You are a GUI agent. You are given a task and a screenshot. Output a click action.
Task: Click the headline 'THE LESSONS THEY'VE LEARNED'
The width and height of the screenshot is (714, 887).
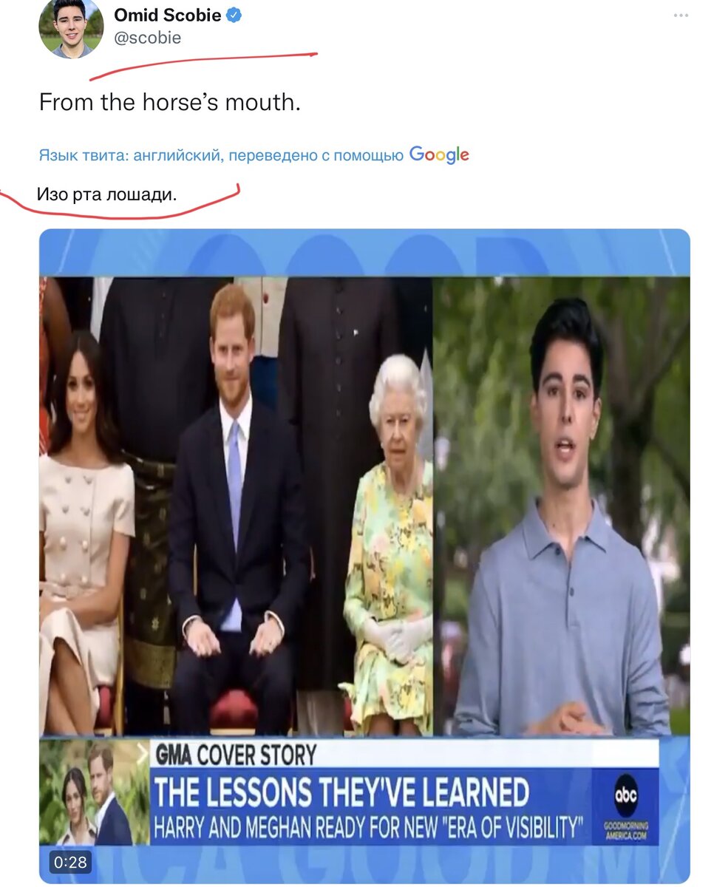tap(341, 792)
